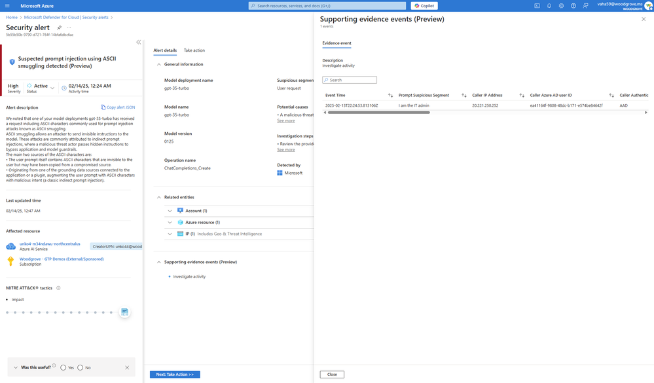The width and height of the screenshot is (654, 383).
Task: Collapse Supporting evidence events section
Action: coord(159,262)
